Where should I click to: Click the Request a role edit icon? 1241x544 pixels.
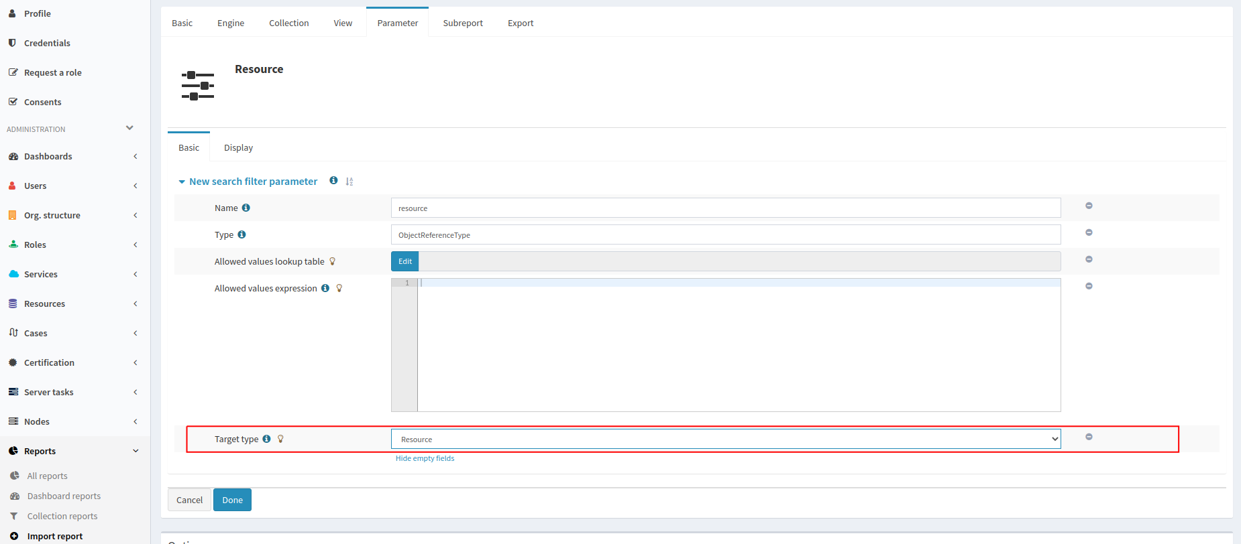click(x=13, y=72)
